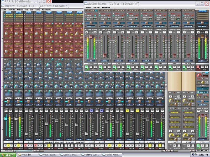Click the OPEN button under channel 1 EQ
This screenshot has width=210, height=157.
(x=8, y=98)
